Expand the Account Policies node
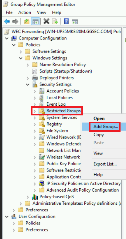This screenshot has width=126, height=239. tap(35, 91)
